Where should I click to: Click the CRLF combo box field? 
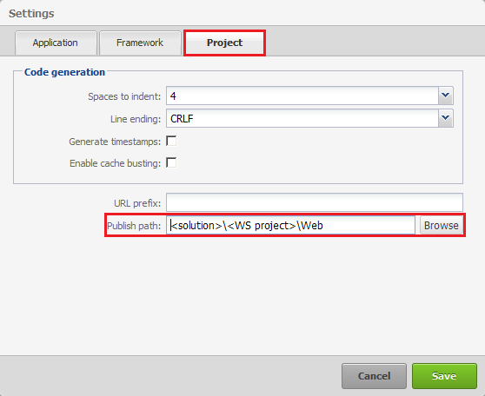(x=309, y=118)
